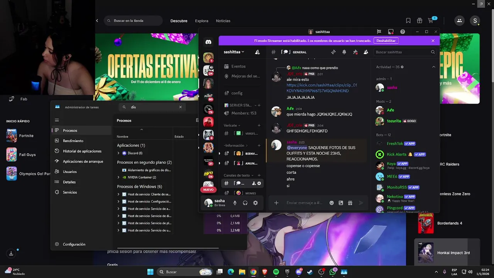Open sticker picker icon in message box

[x=341, y=203]
